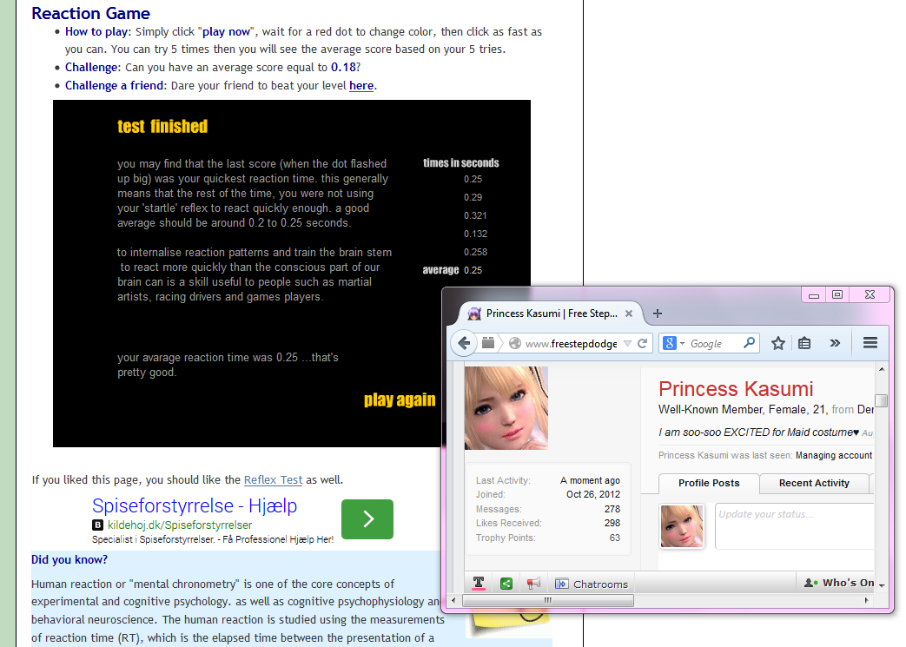Click the Managing account status text
This screenshot has height=647, width=906.
click(834, 455)
